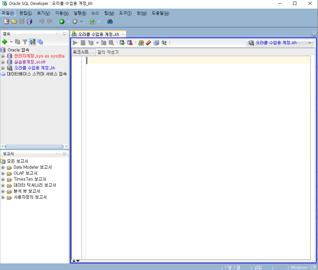Close the 접속 panel
The height and width of the screenshot is (270, 318).
57,34
